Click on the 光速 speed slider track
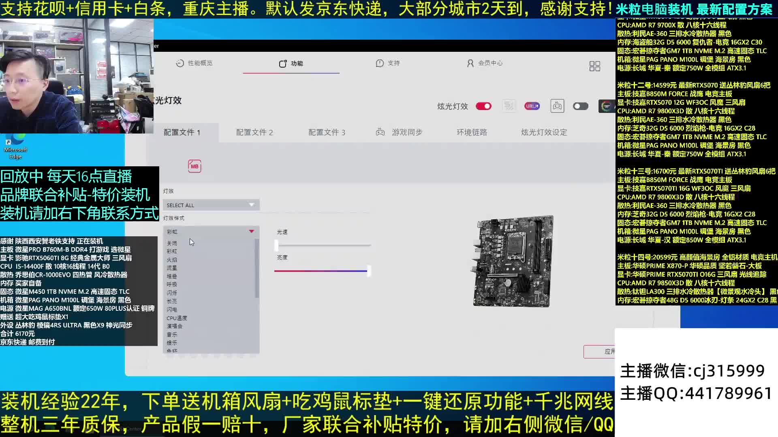 click(x=323, y=245)
